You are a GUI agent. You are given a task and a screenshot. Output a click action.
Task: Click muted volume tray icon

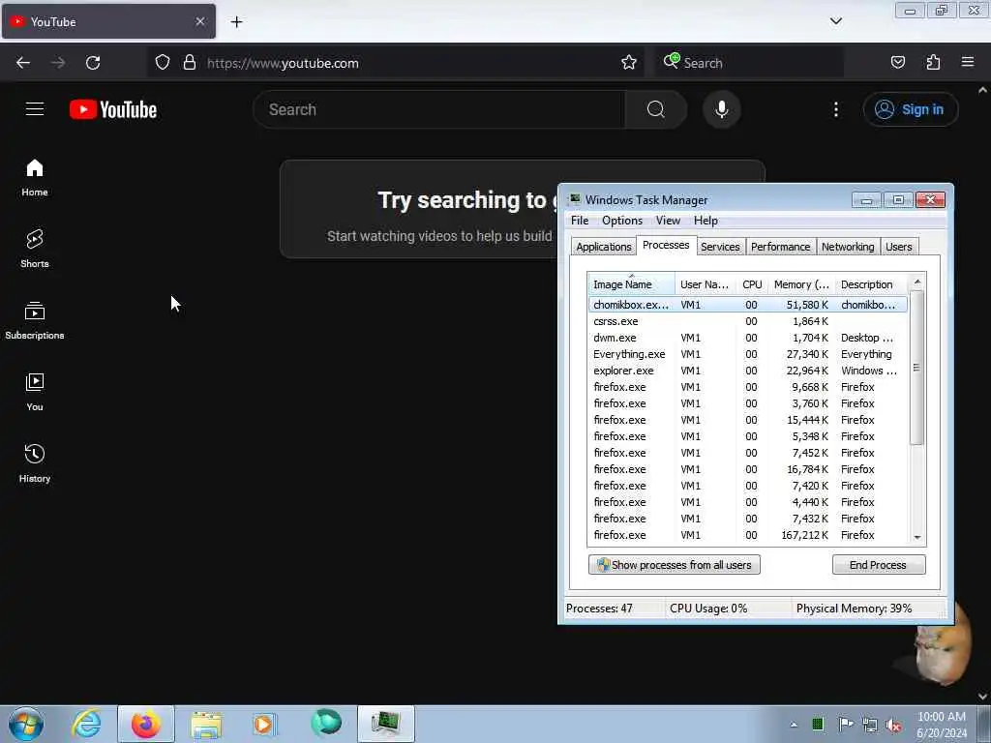[893, 726]
